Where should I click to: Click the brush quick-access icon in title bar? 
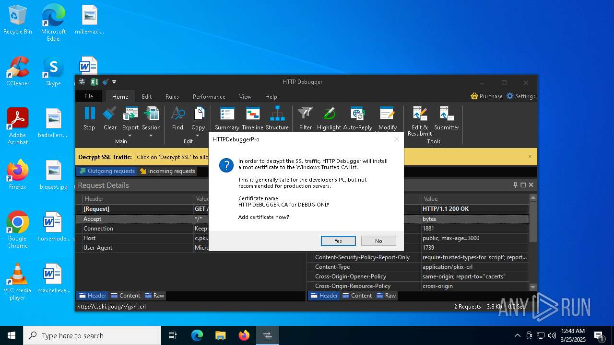pyautogui.click(x=106, y=82)
